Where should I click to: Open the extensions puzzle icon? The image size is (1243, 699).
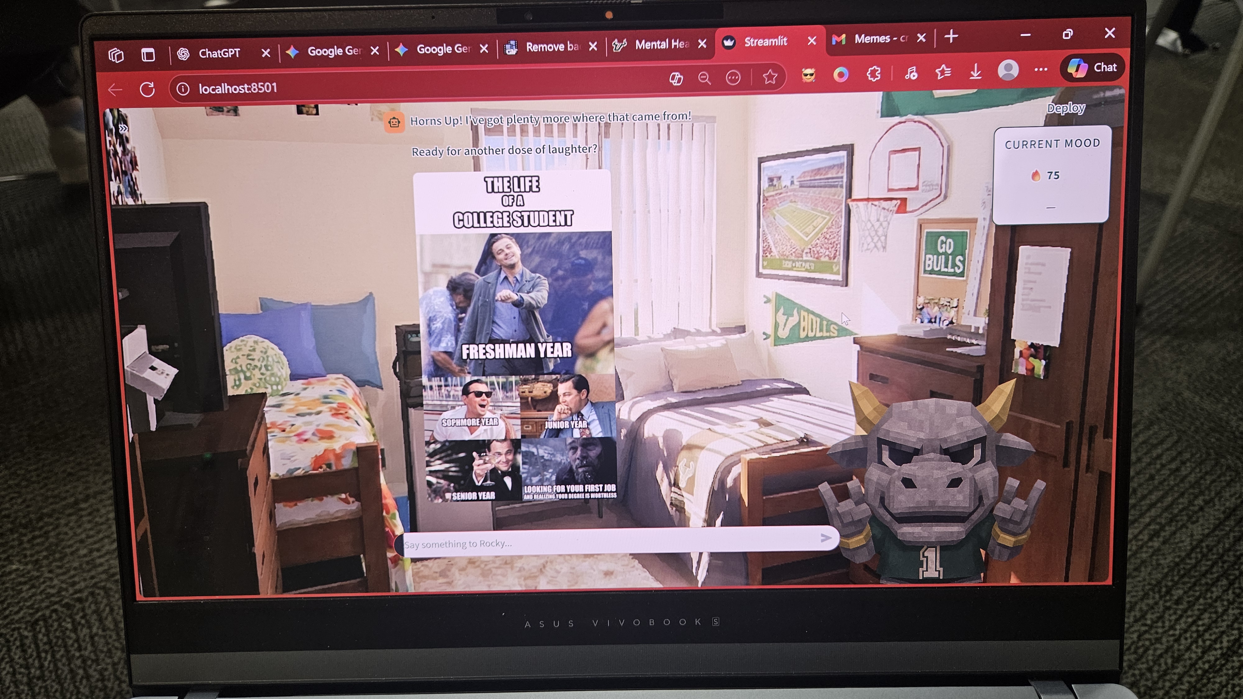[874, 74]
